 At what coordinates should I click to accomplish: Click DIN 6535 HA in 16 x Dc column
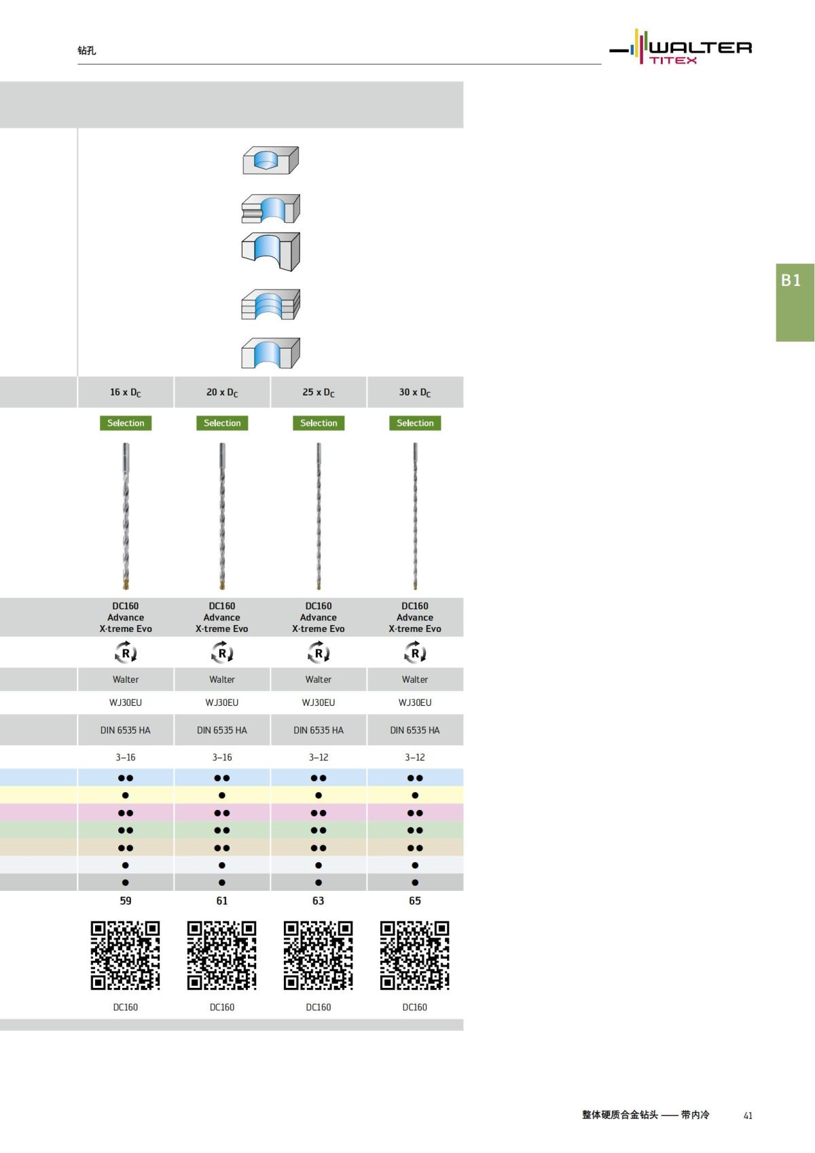coord(126,730)
